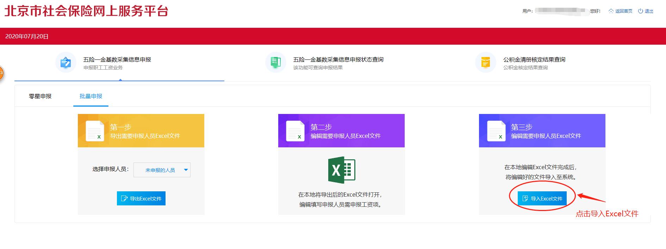This screenshot has height=249, width=666.
Task: Click the 第一步 heading text
Action: 121,127
